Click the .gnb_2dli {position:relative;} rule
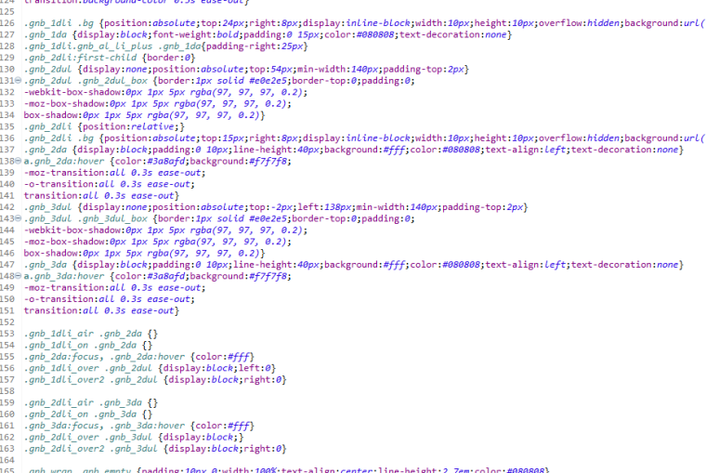This screenshot has width=706, height=473. pyautogui.click(x=104, y=126)
